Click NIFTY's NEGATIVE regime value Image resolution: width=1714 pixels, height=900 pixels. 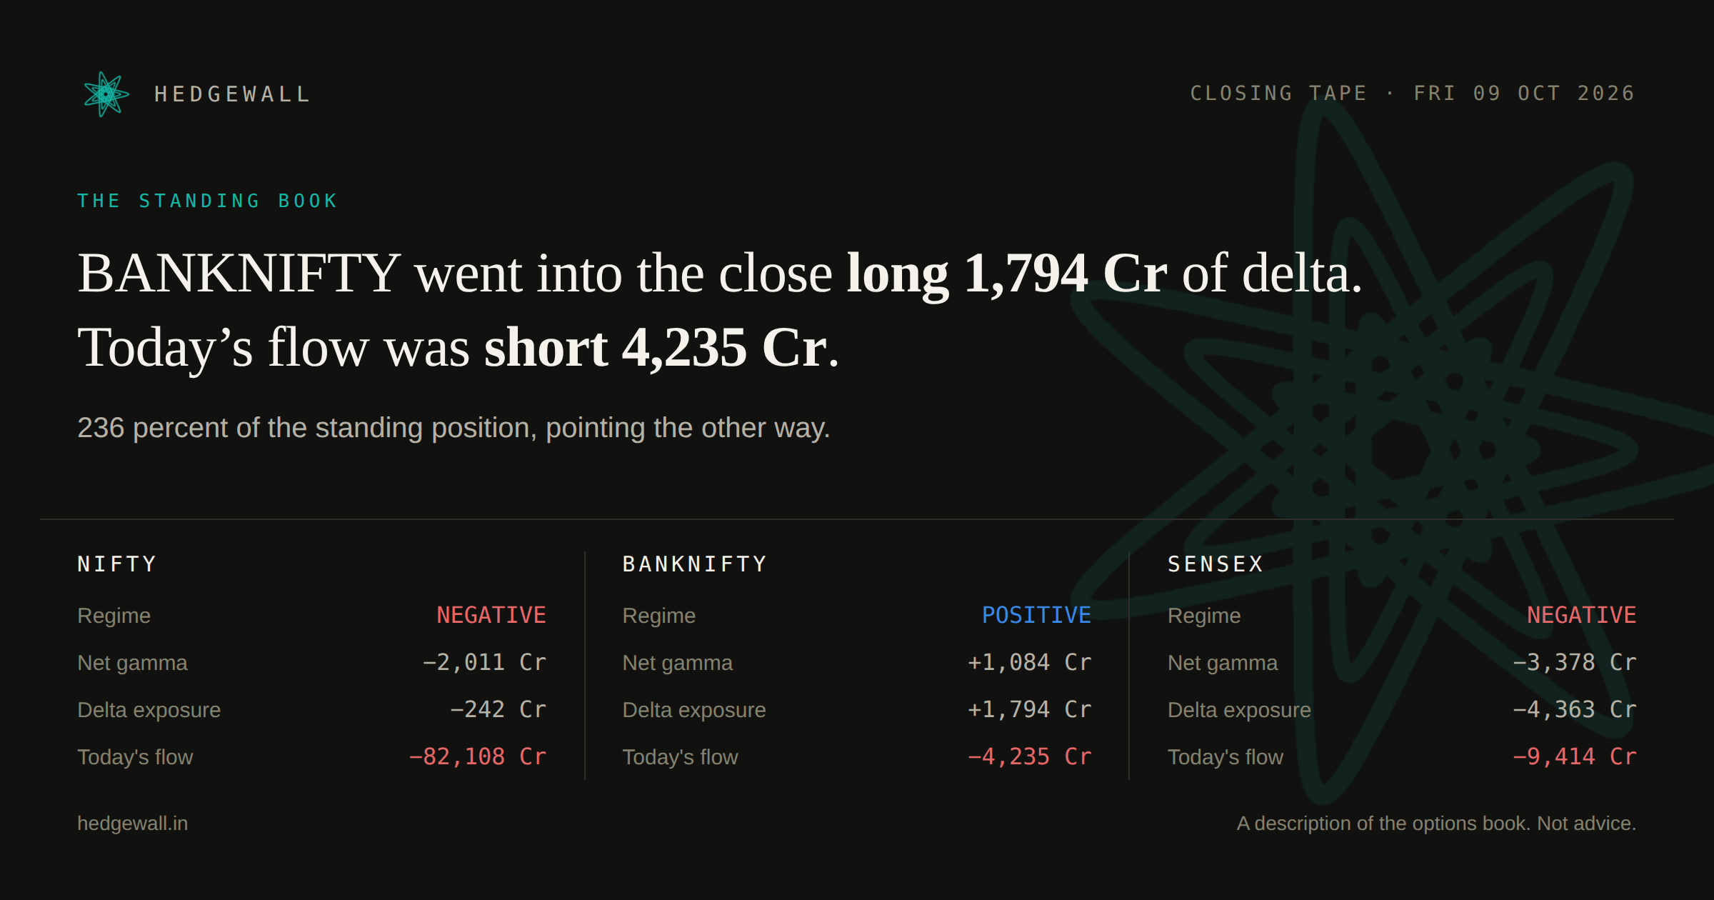point(491,615)
